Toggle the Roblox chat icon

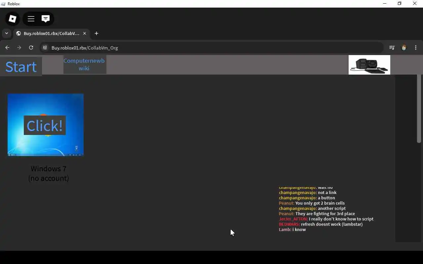point(46,19)
